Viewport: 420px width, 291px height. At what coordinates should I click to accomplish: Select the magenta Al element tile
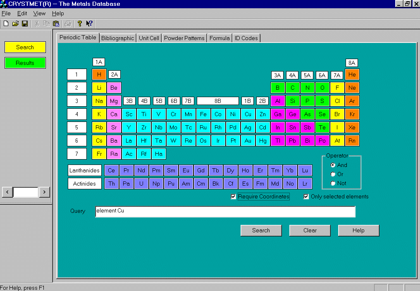(277, 101)
